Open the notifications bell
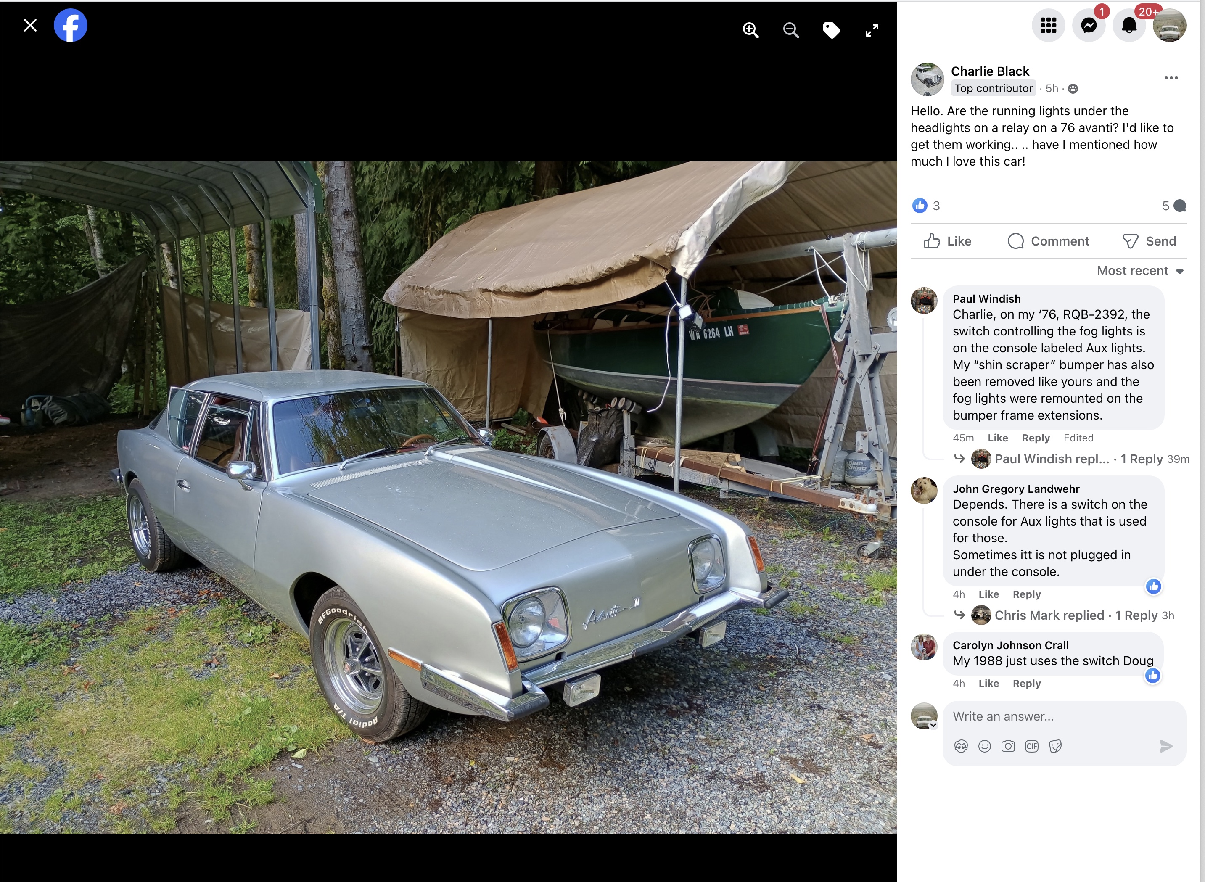The height and width of the screenshot is (882, 1205). 1128,25
